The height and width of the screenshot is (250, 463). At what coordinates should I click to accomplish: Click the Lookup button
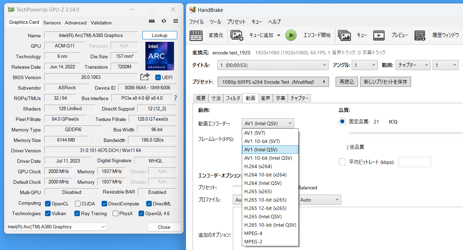[x=160, y=35]
